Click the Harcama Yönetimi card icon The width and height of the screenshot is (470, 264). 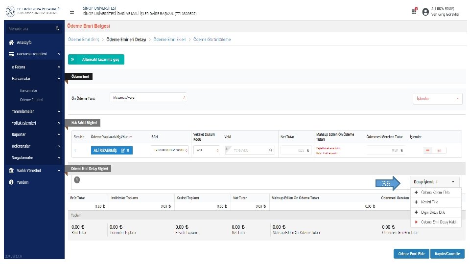pos(11,54)
